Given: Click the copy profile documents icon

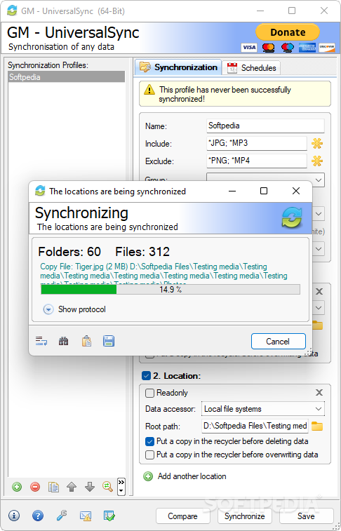Looking at the screenshot, I should [x=53, y=487].
